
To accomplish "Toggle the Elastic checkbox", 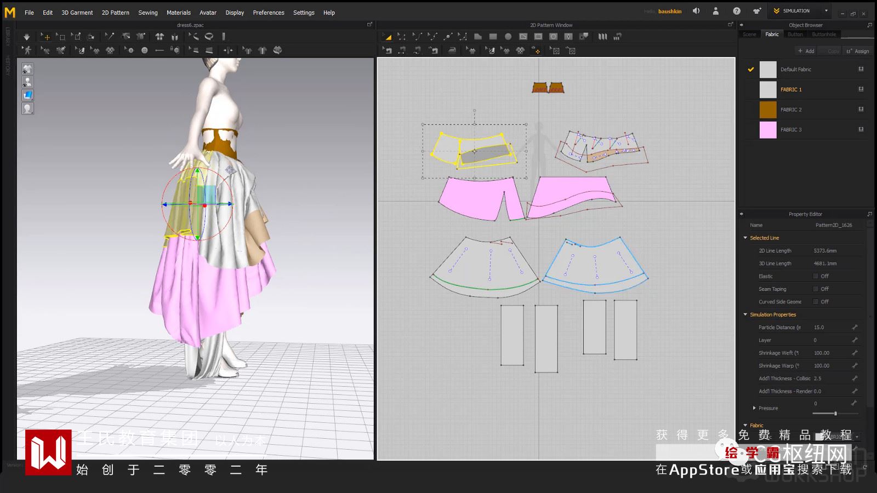I will coord(816,276).
